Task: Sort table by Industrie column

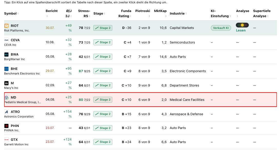Action: point(178,14)
